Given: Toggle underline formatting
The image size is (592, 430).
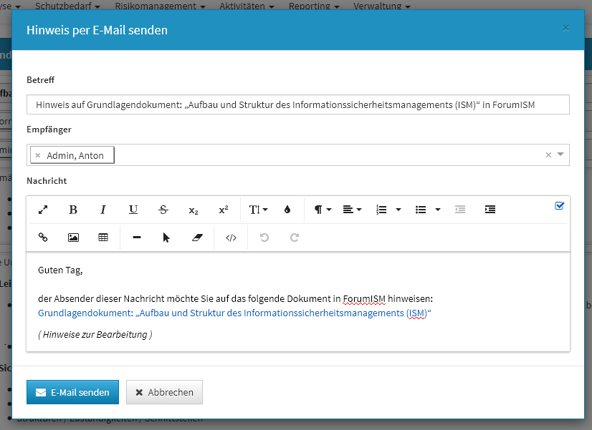Looking at the screenshot, I should [133, 210].
